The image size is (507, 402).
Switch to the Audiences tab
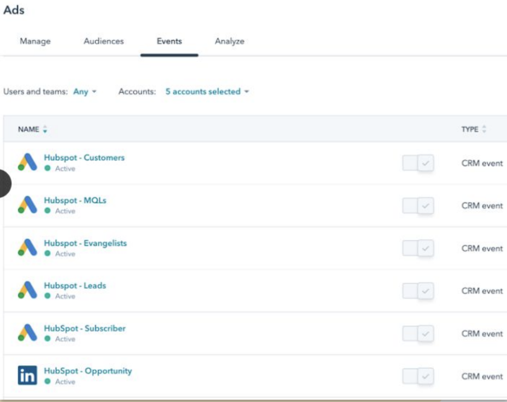(104, 42)
